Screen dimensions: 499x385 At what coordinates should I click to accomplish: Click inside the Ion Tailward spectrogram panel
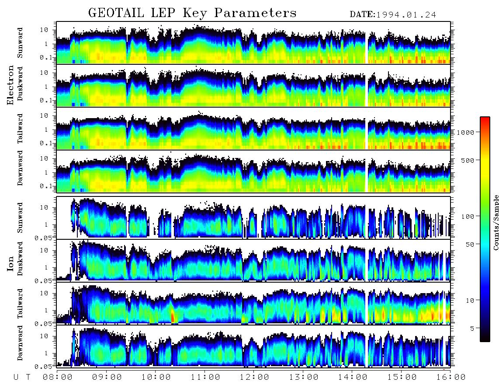253,304
